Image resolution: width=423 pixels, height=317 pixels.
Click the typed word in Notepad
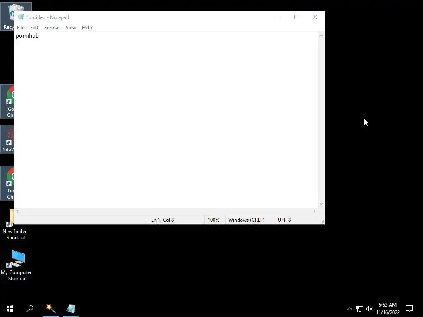(27, 36)
